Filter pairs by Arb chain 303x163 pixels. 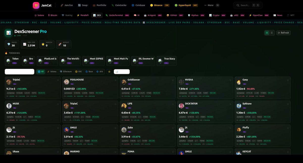[x=99, y=72]
